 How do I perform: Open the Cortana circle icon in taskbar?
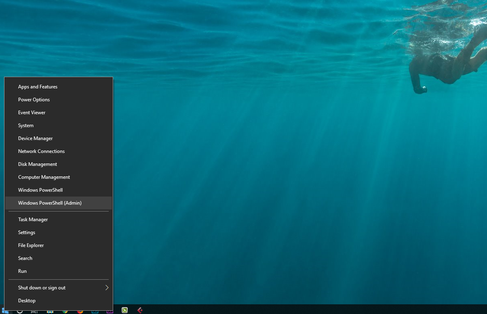coord(19,311)
